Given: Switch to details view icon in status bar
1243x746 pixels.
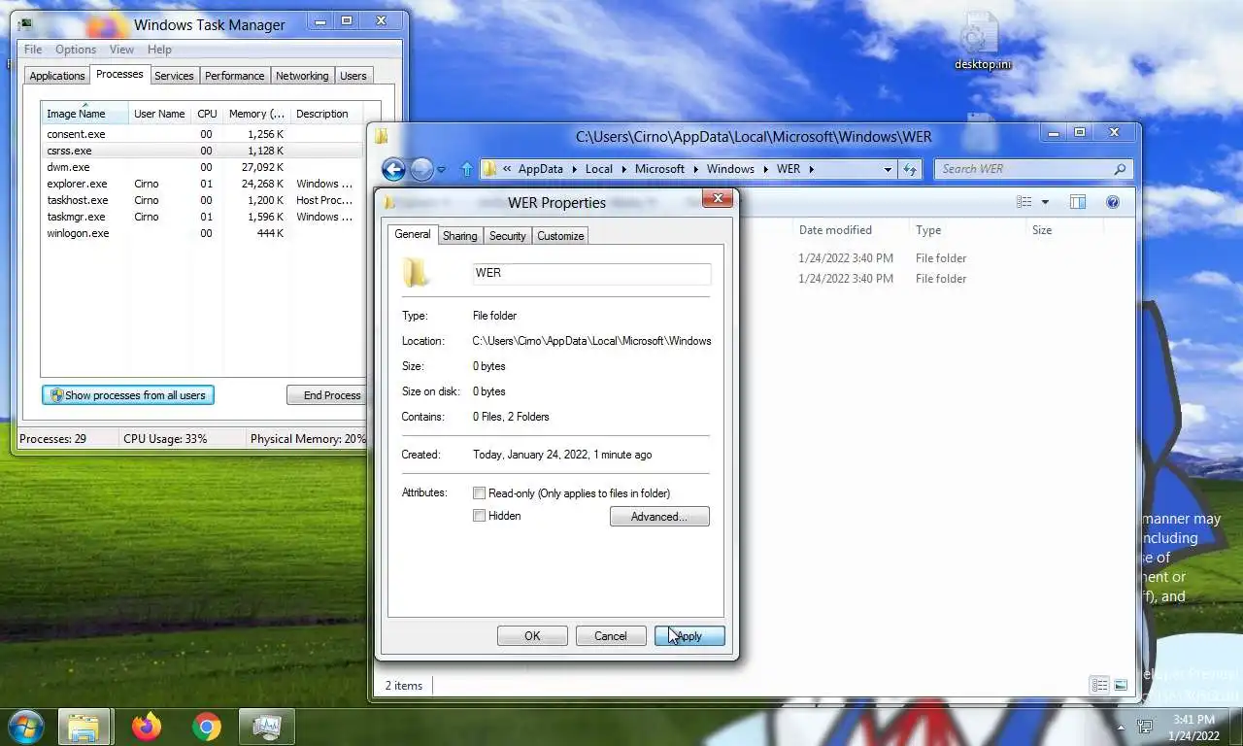Looking at the screenshot, I should pos(1099,685).
